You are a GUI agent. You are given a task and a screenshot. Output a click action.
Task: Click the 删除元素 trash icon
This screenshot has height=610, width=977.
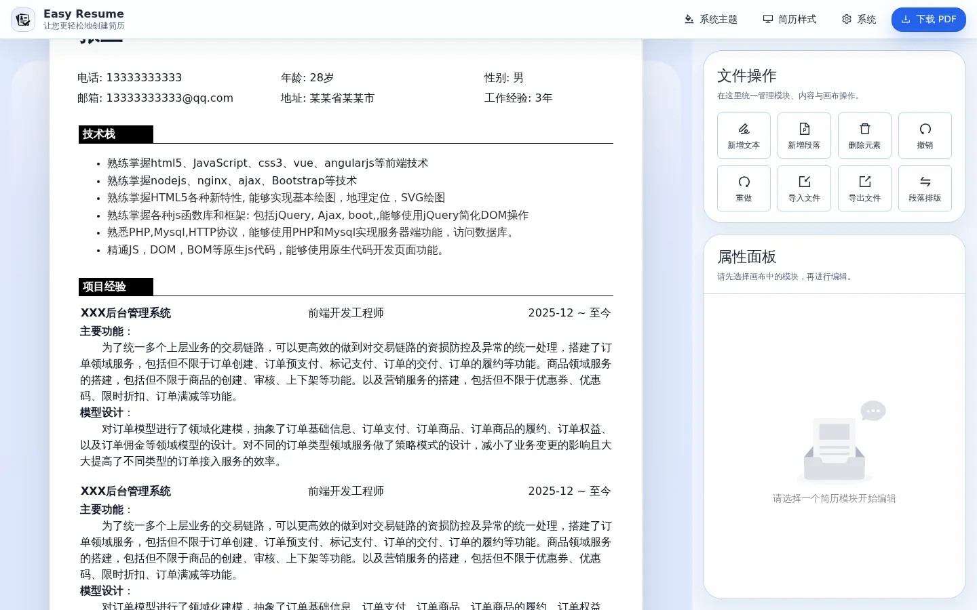865,129
